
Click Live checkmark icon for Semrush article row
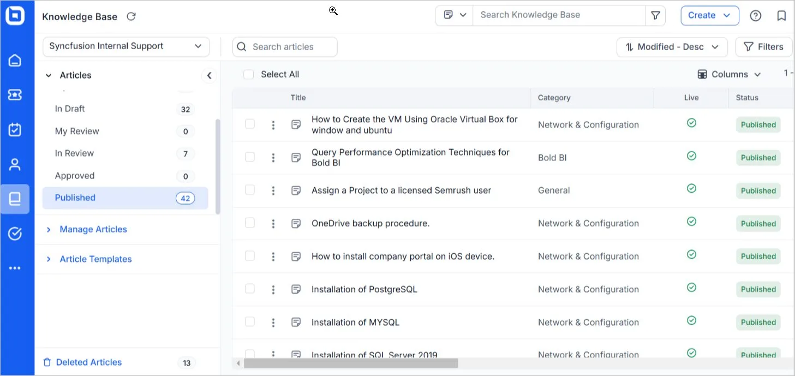(x=691, y=188)
